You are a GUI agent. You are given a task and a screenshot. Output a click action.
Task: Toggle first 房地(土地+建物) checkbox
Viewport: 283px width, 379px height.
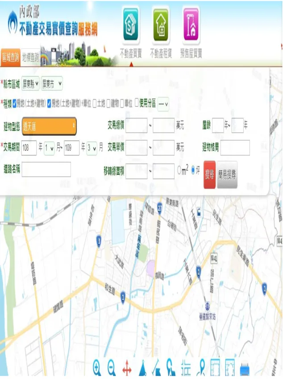(x=14, y=104)
